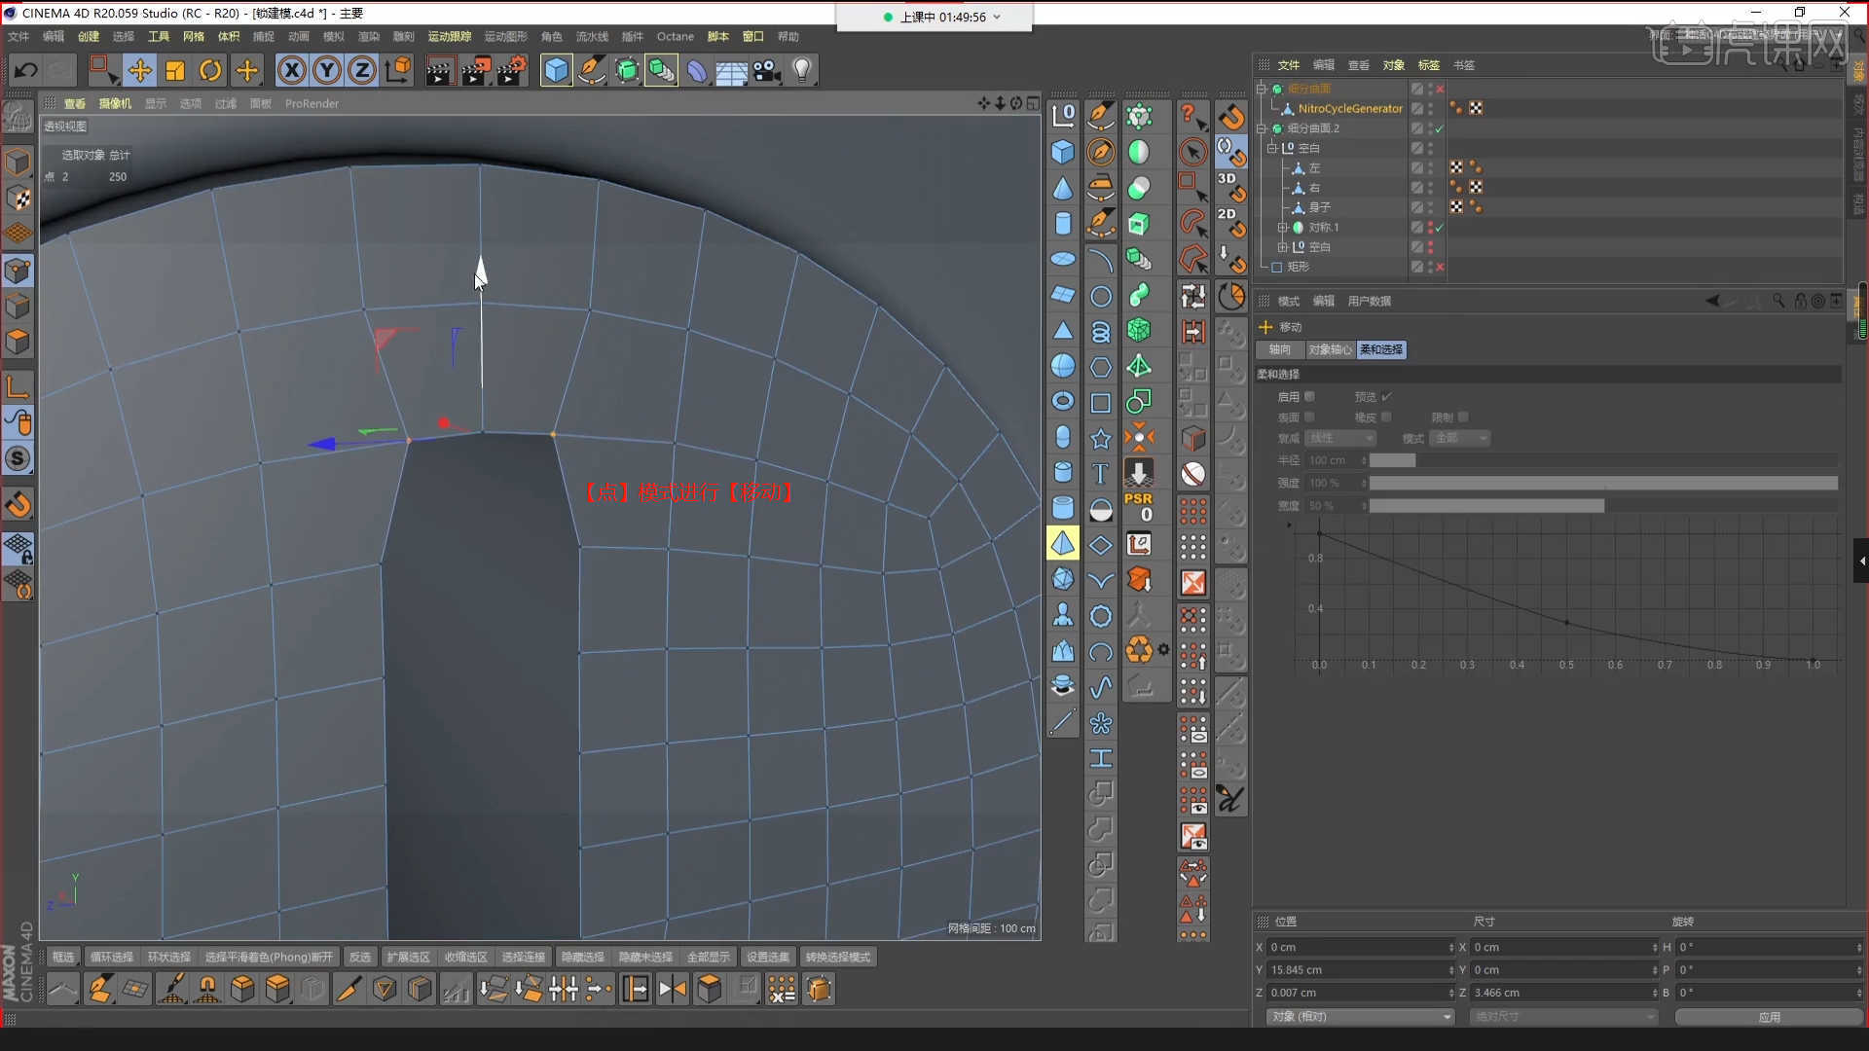This screenshot has height=1051, width=1869.
Task: Click the search magnifier in attributes panel
Action: (x=1778, y=301)
